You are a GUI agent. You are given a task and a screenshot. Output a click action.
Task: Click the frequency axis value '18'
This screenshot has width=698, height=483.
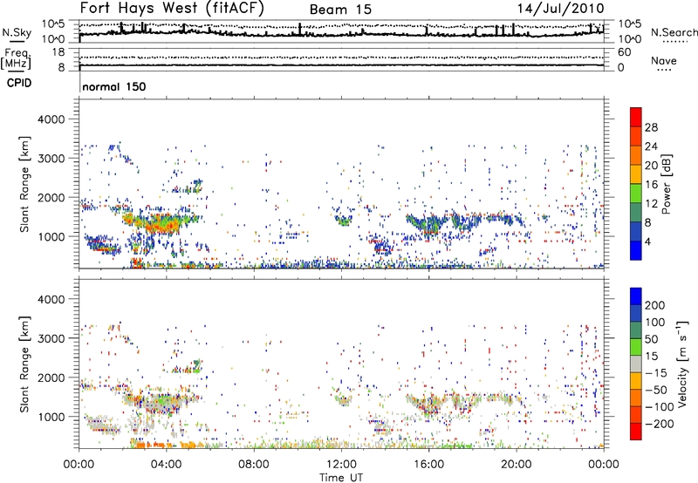click(x=58, y=52)
